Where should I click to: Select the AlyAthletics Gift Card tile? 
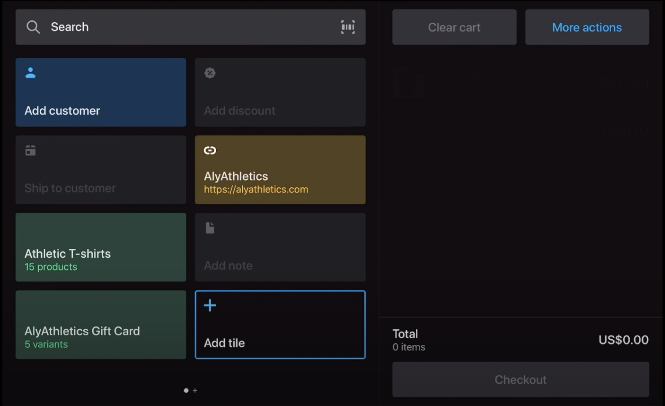tap(100, 325)
